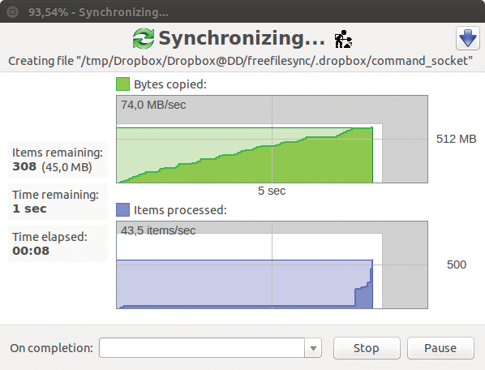The image size is (485, 370).
Task: Click the Items processed blue graph
Action: pos(272,265)
